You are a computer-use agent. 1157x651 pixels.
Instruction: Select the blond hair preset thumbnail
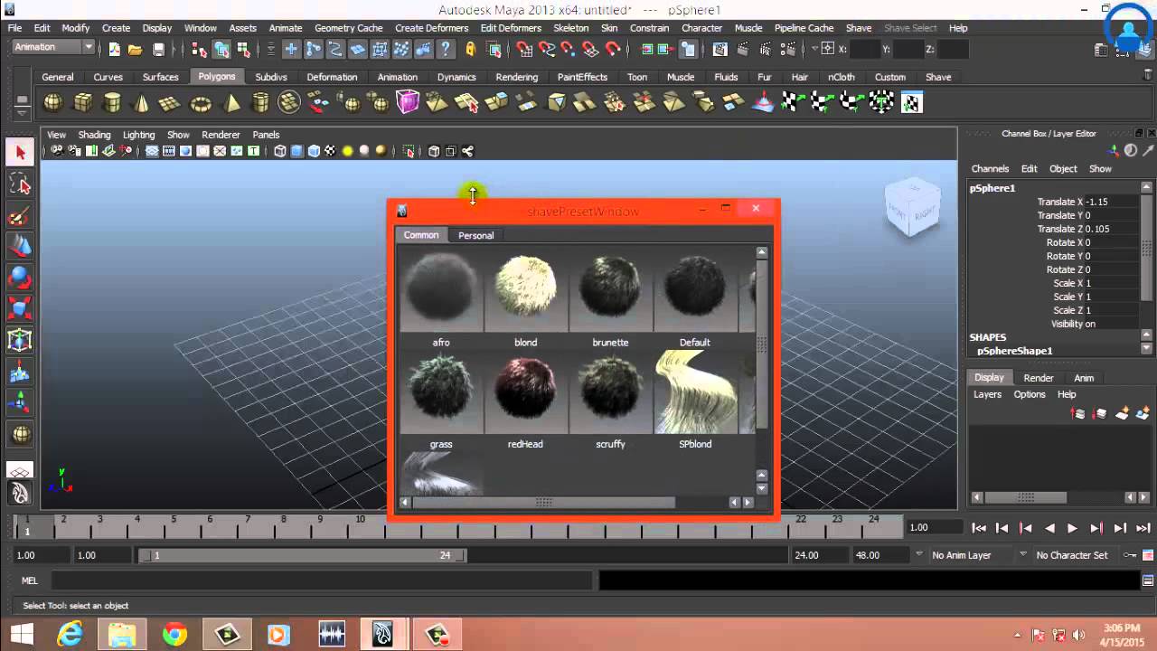[526, 293]
